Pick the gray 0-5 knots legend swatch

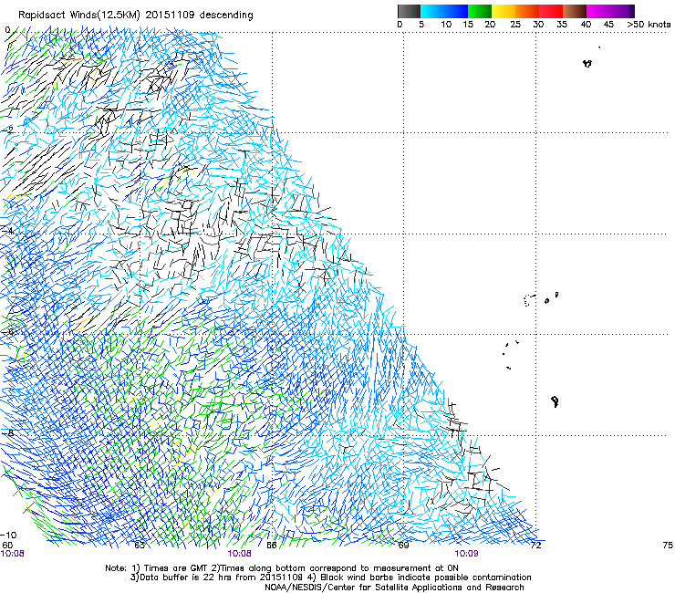pos(409,11)
